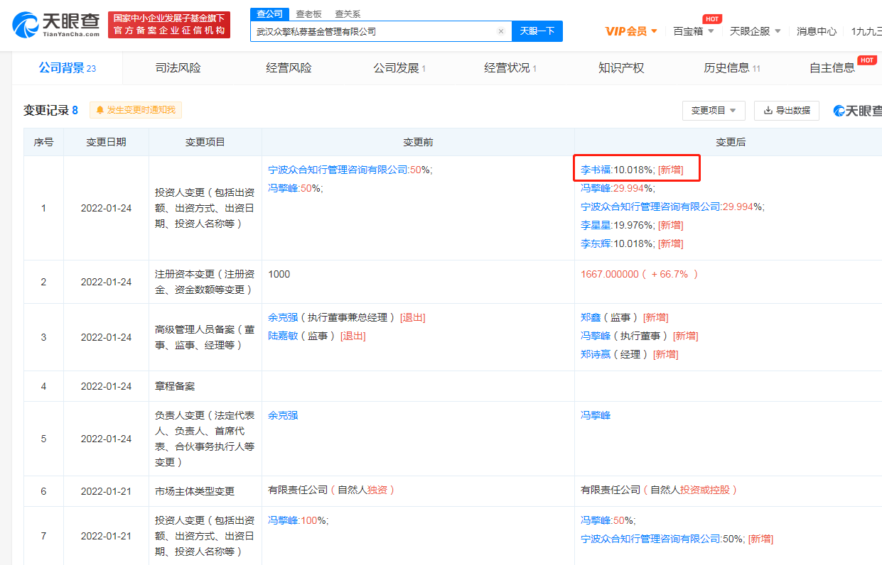Image resolution: width=882 pixels, height=565 pixels.
Task: Click the 宁波众合知行管理咨询有限公司 link in row 1 变更前
Action: coord(337,170)
